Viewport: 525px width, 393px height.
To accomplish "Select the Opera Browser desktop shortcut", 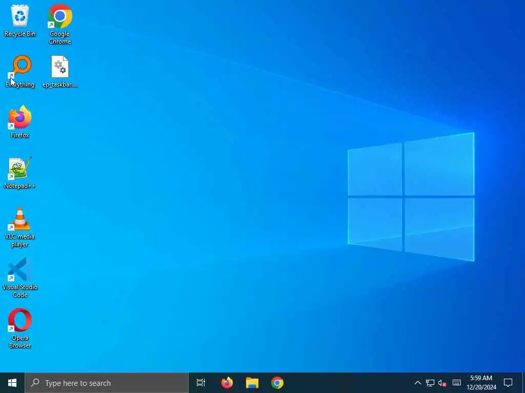I will [x=20, y=329].
